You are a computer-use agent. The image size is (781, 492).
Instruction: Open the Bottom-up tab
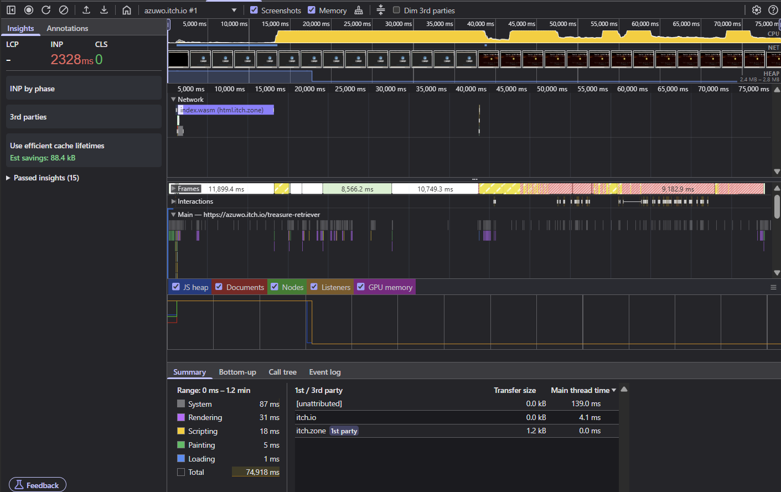237,372
